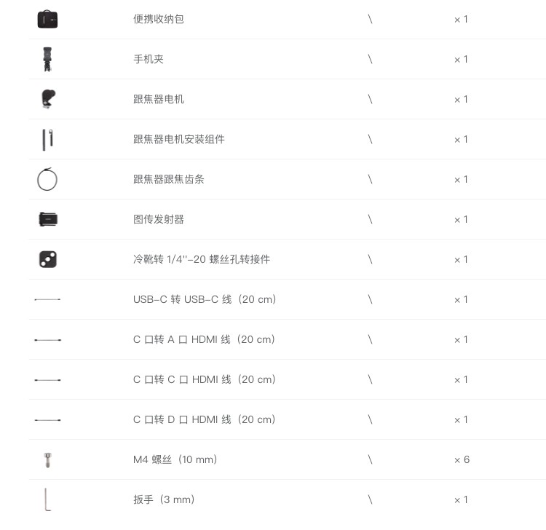Click the C 口转 D 口 HDMI cable icon
This screenshot has width=546, height=530.
(47, 420)
